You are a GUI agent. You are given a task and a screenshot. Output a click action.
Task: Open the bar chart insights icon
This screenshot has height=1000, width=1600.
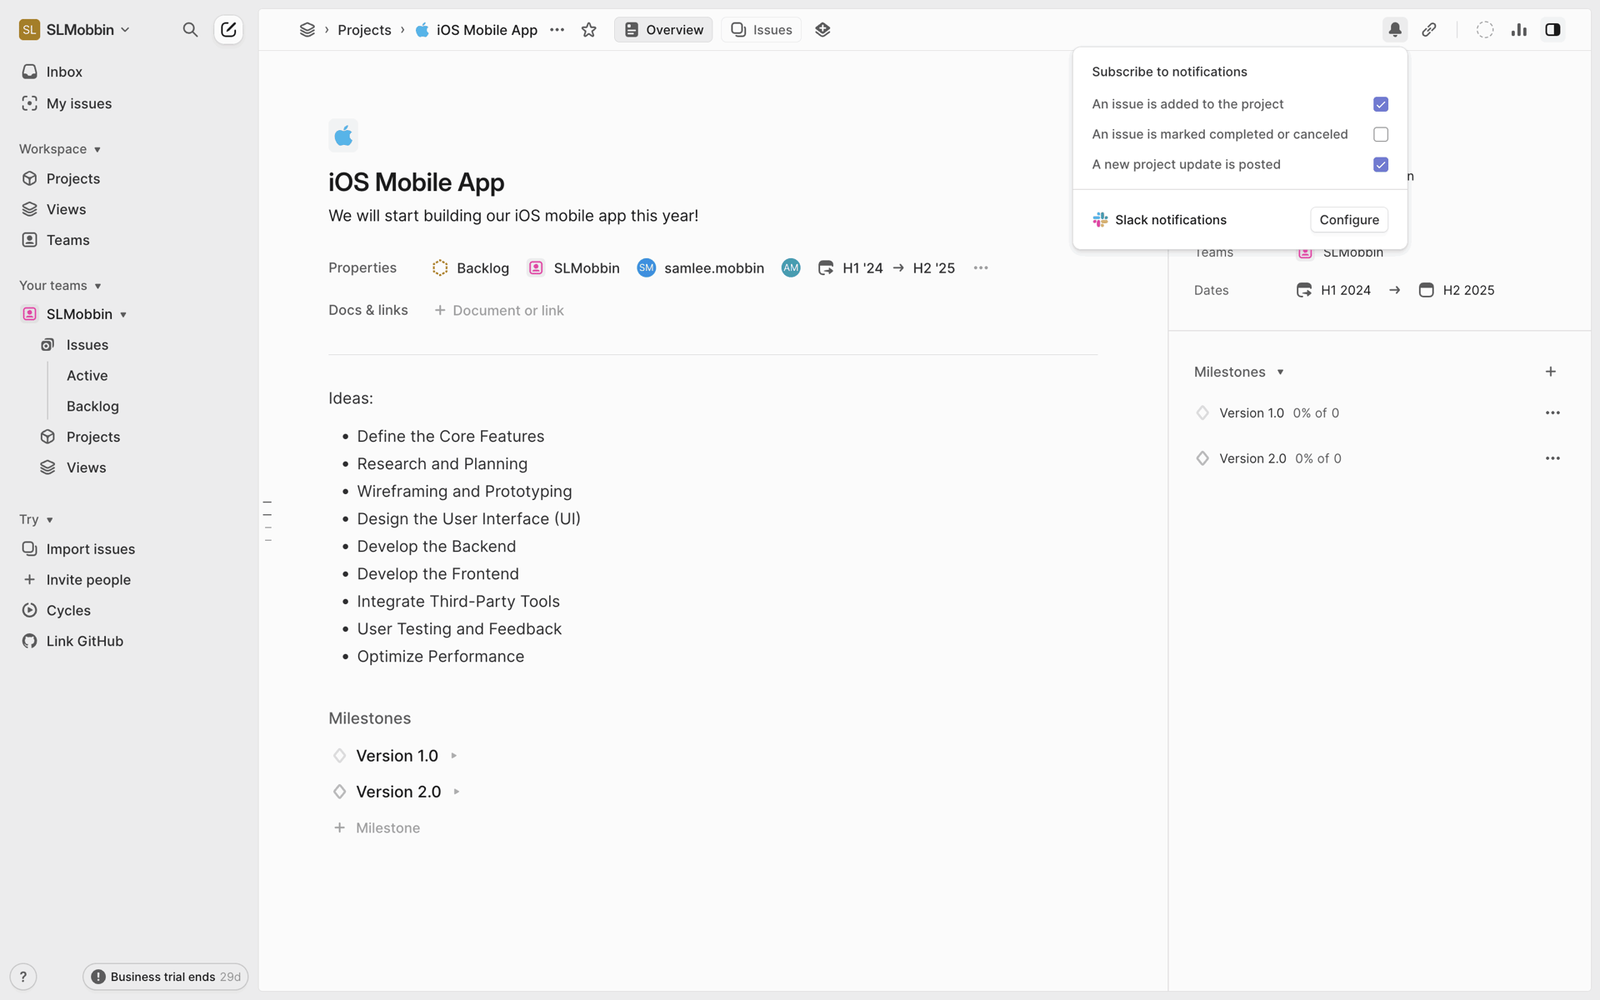point(1519,30)
